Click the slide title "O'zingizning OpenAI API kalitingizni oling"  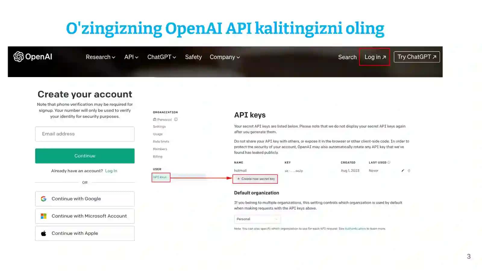(x=225, y=29)
